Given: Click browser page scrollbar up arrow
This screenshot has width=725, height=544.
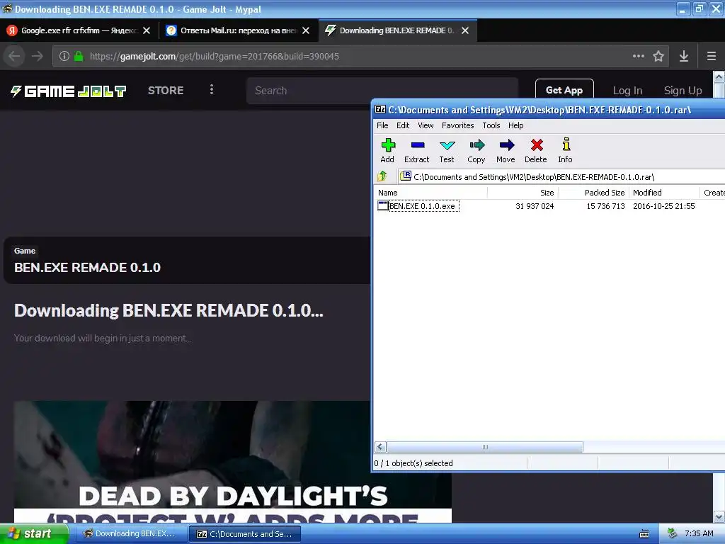Looking at the screenshot, I should click(719, 76).
